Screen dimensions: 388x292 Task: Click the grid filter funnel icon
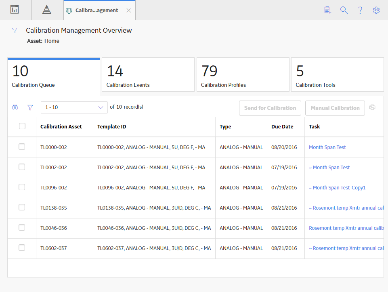pyautogui.click(x=30, y=107)
